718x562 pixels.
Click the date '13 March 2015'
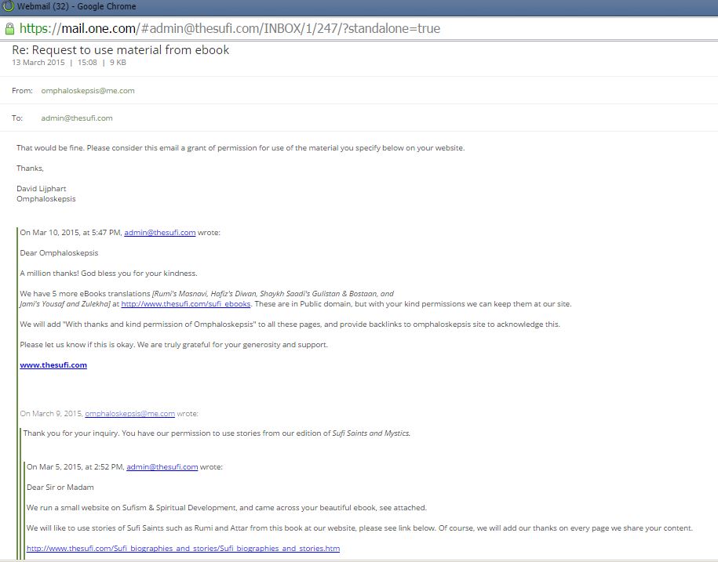[38, 62]
